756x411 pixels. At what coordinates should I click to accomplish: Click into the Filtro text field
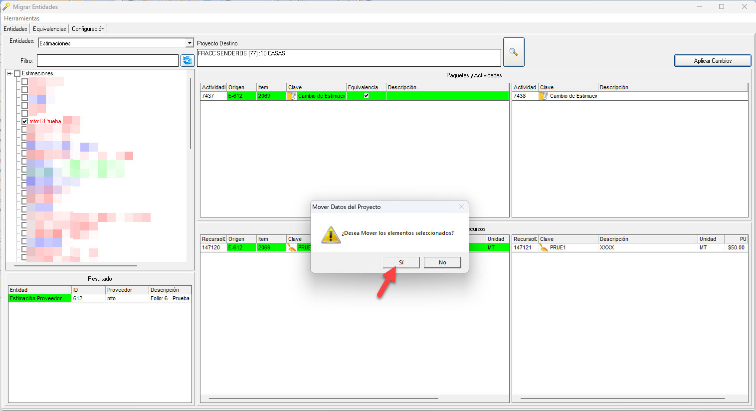107,61
